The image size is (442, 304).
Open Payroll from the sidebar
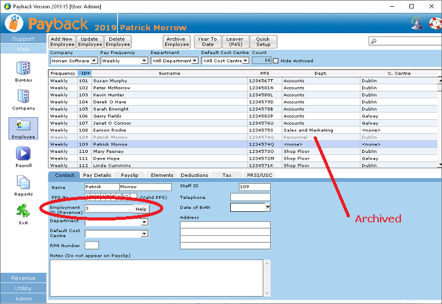pos(23,154)
